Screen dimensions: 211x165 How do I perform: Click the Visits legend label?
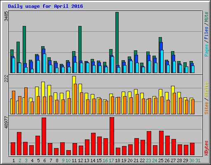[x=206, y=90]
